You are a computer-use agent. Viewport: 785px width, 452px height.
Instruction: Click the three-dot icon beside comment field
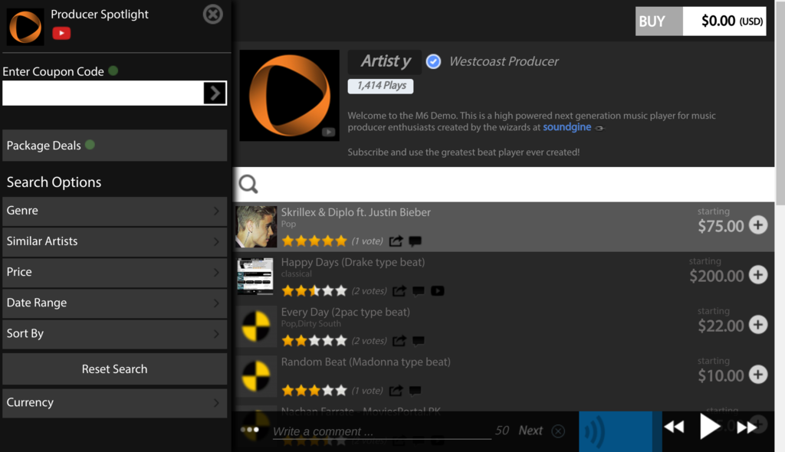[250, 430]
